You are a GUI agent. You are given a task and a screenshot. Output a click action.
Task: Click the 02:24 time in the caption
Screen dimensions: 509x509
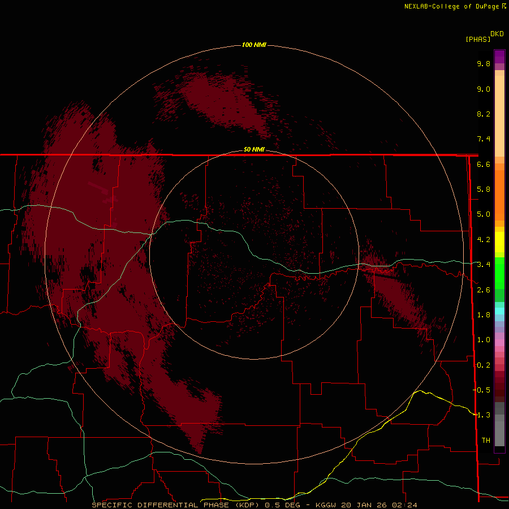(404, 505)
